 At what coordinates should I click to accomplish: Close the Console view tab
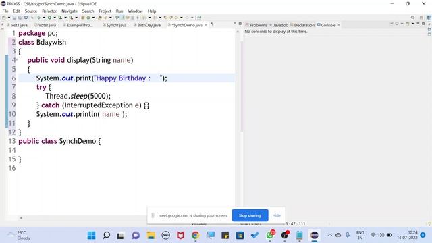[x=339, y=25]
